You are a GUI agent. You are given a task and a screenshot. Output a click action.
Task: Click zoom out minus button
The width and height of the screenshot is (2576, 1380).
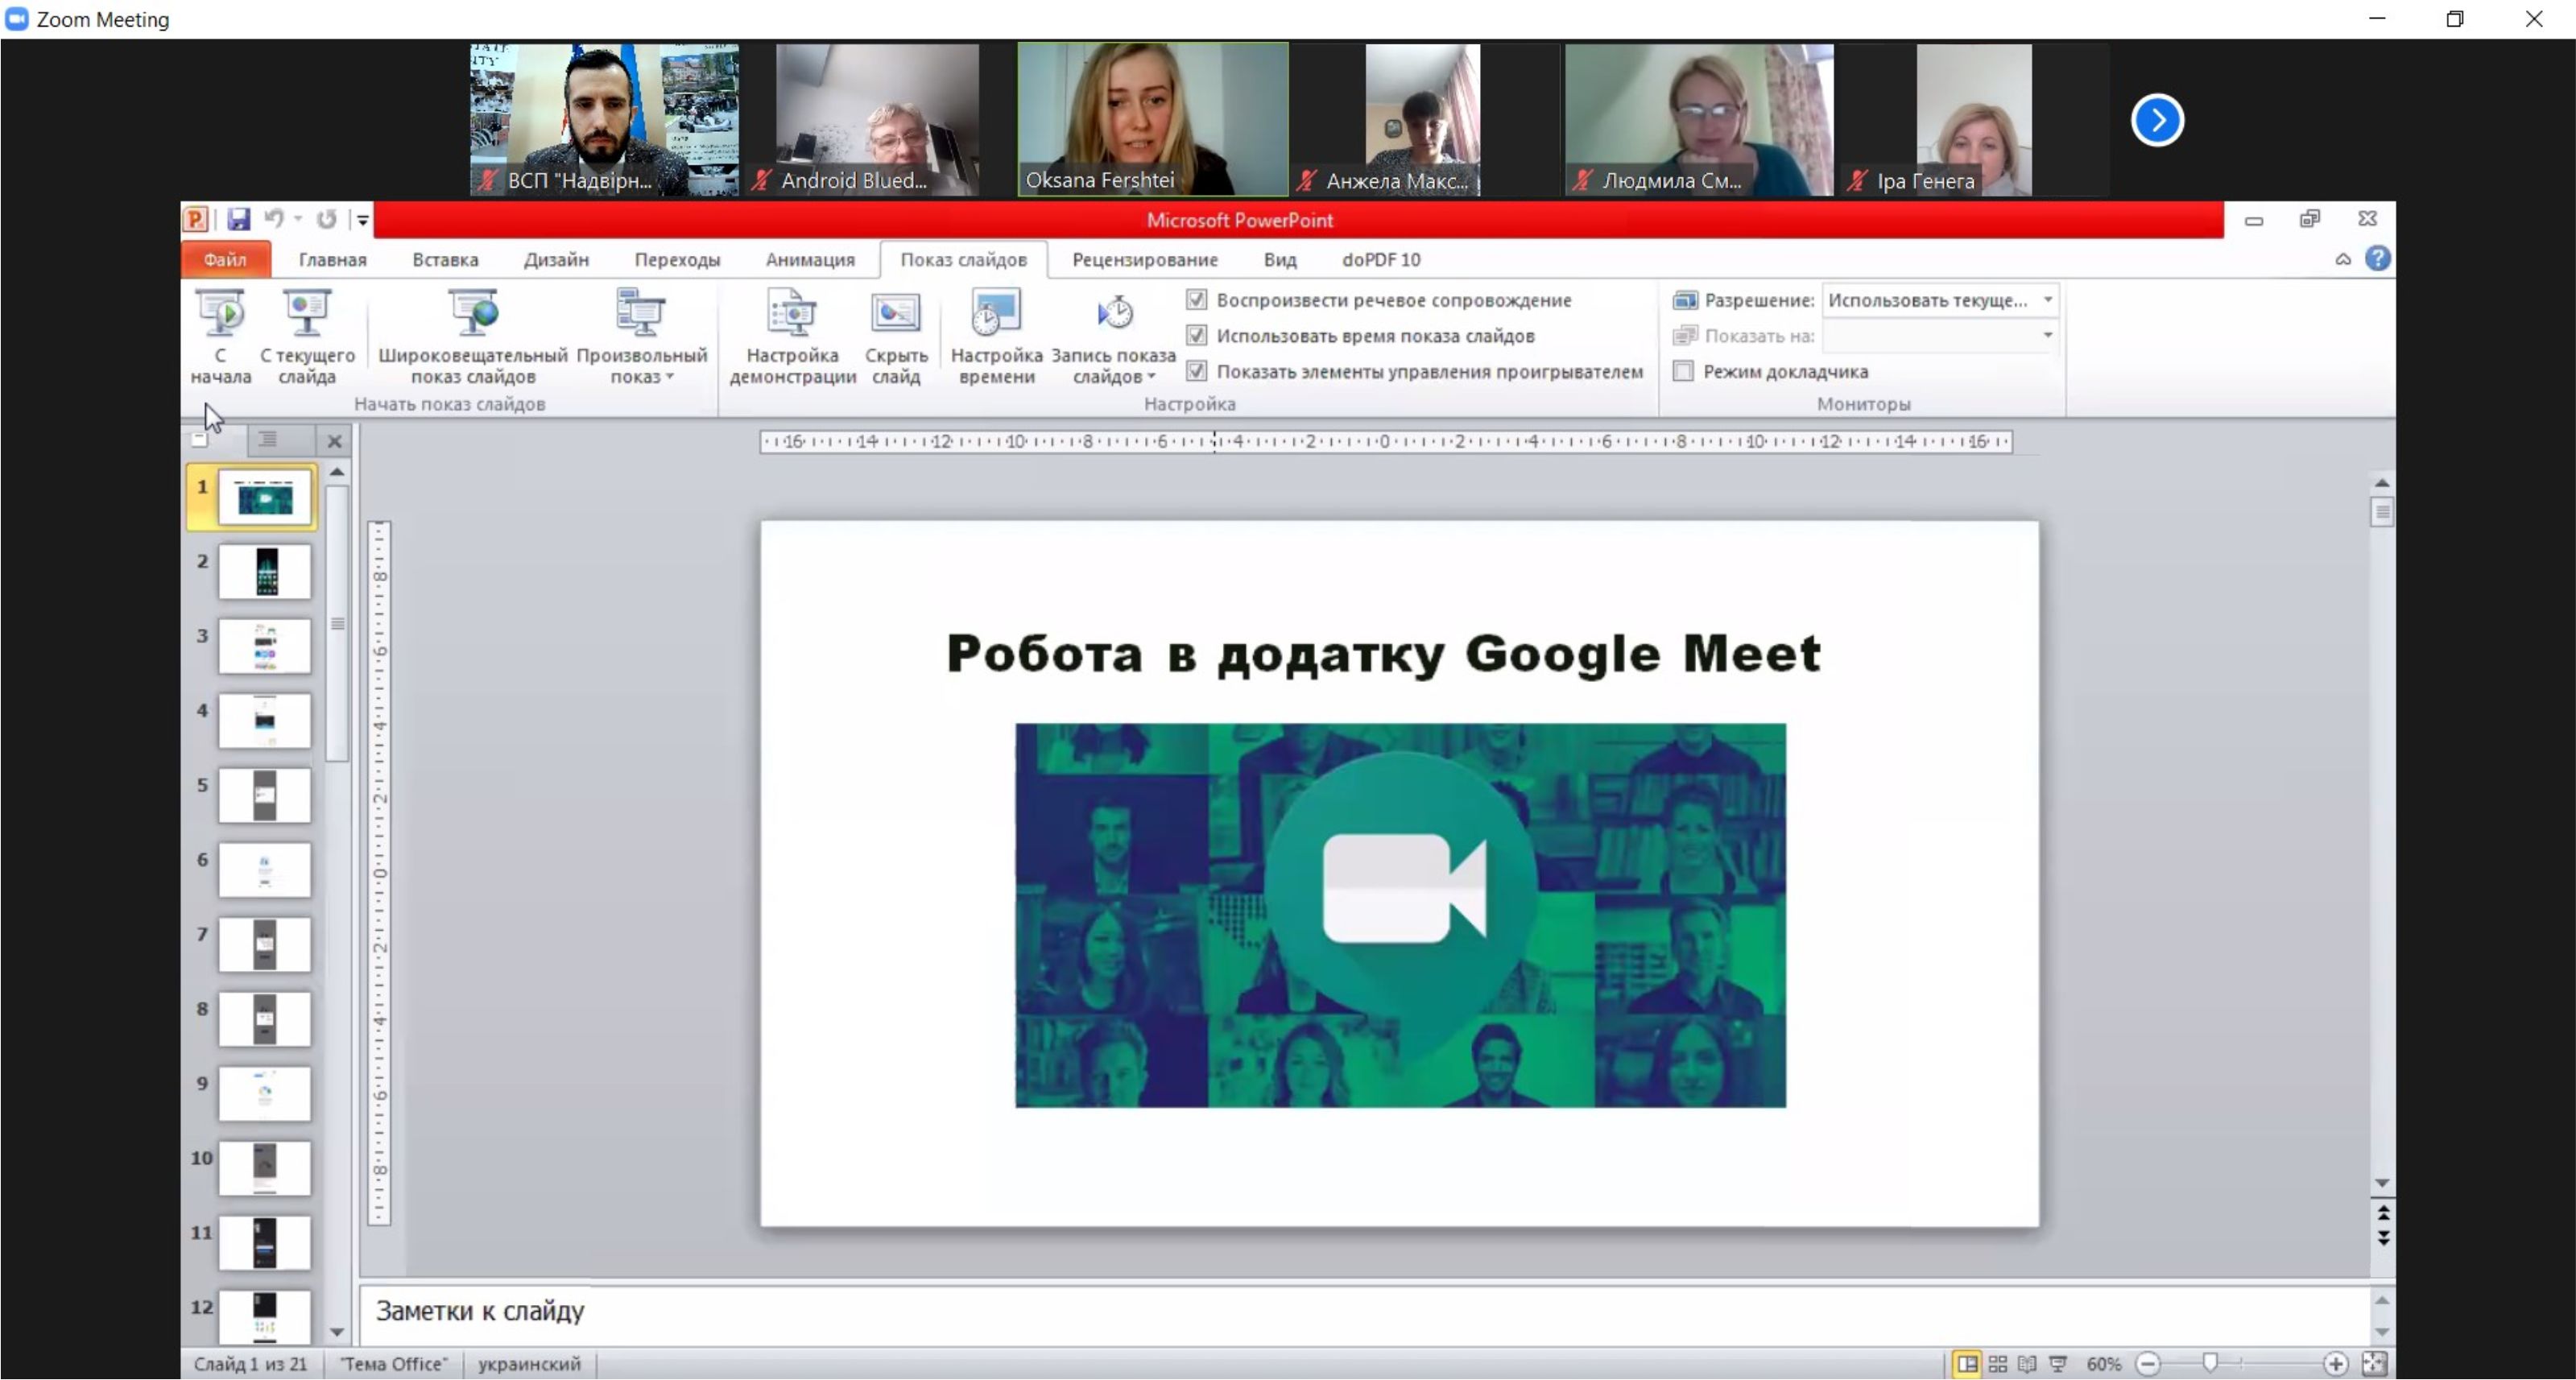tap(2147, 1364)
